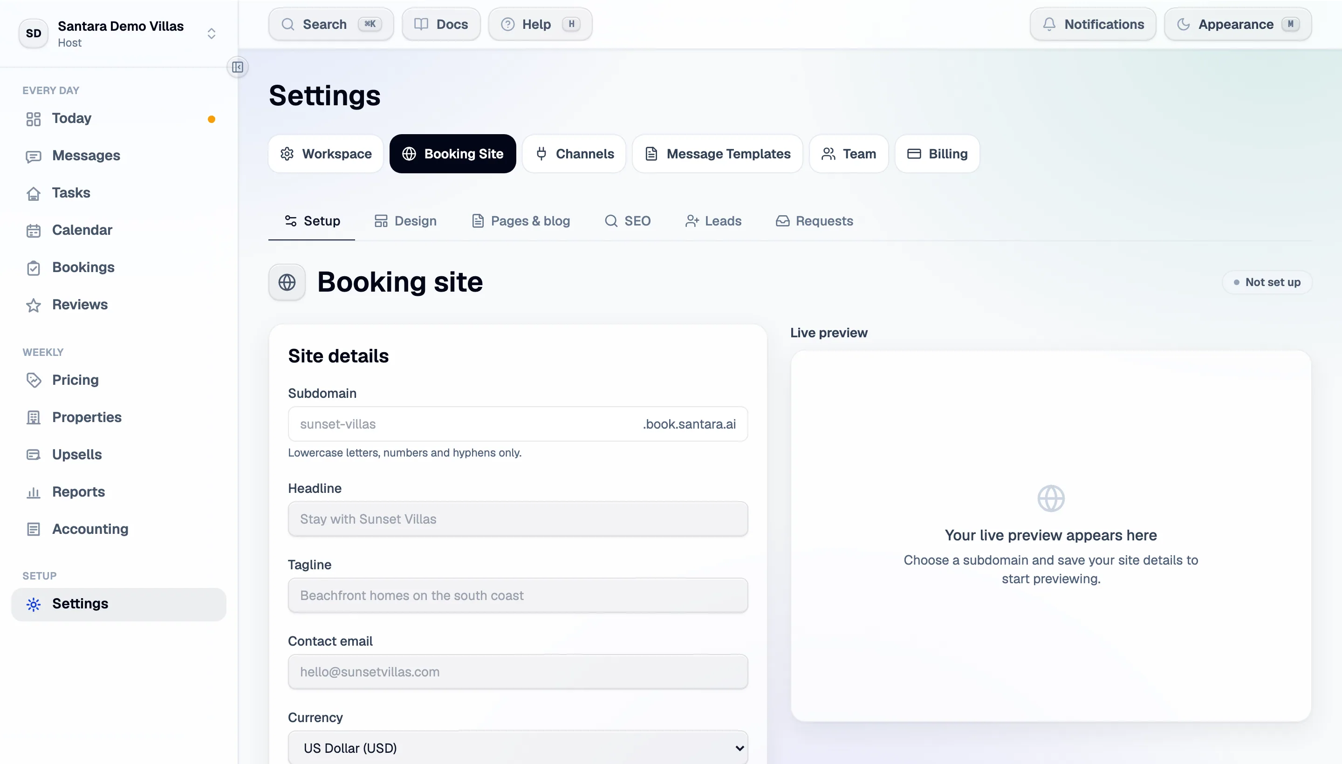The height and width of the screenshot is (764, 1342).
Task: Select the Booking Site tab
Action: tap(452, 154)
